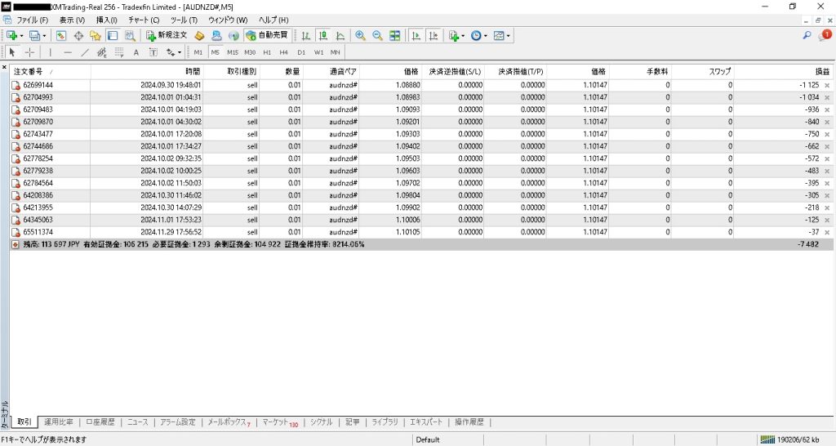Click the red notification badge icon
The width and height of the screenshot is (836, 446).
click(x=826, y=35)
